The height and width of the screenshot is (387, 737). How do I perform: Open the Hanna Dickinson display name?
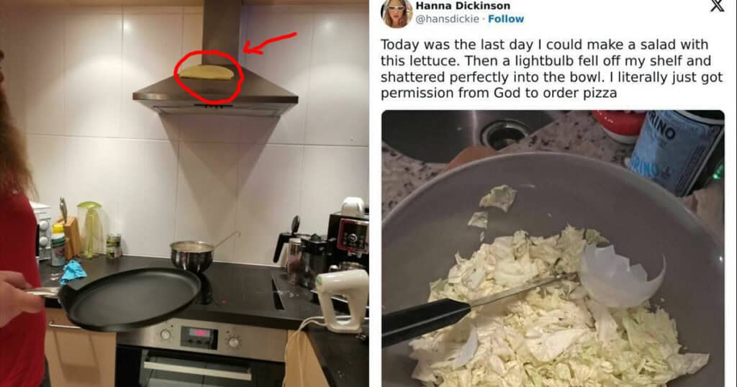click(x=463, y=6)
